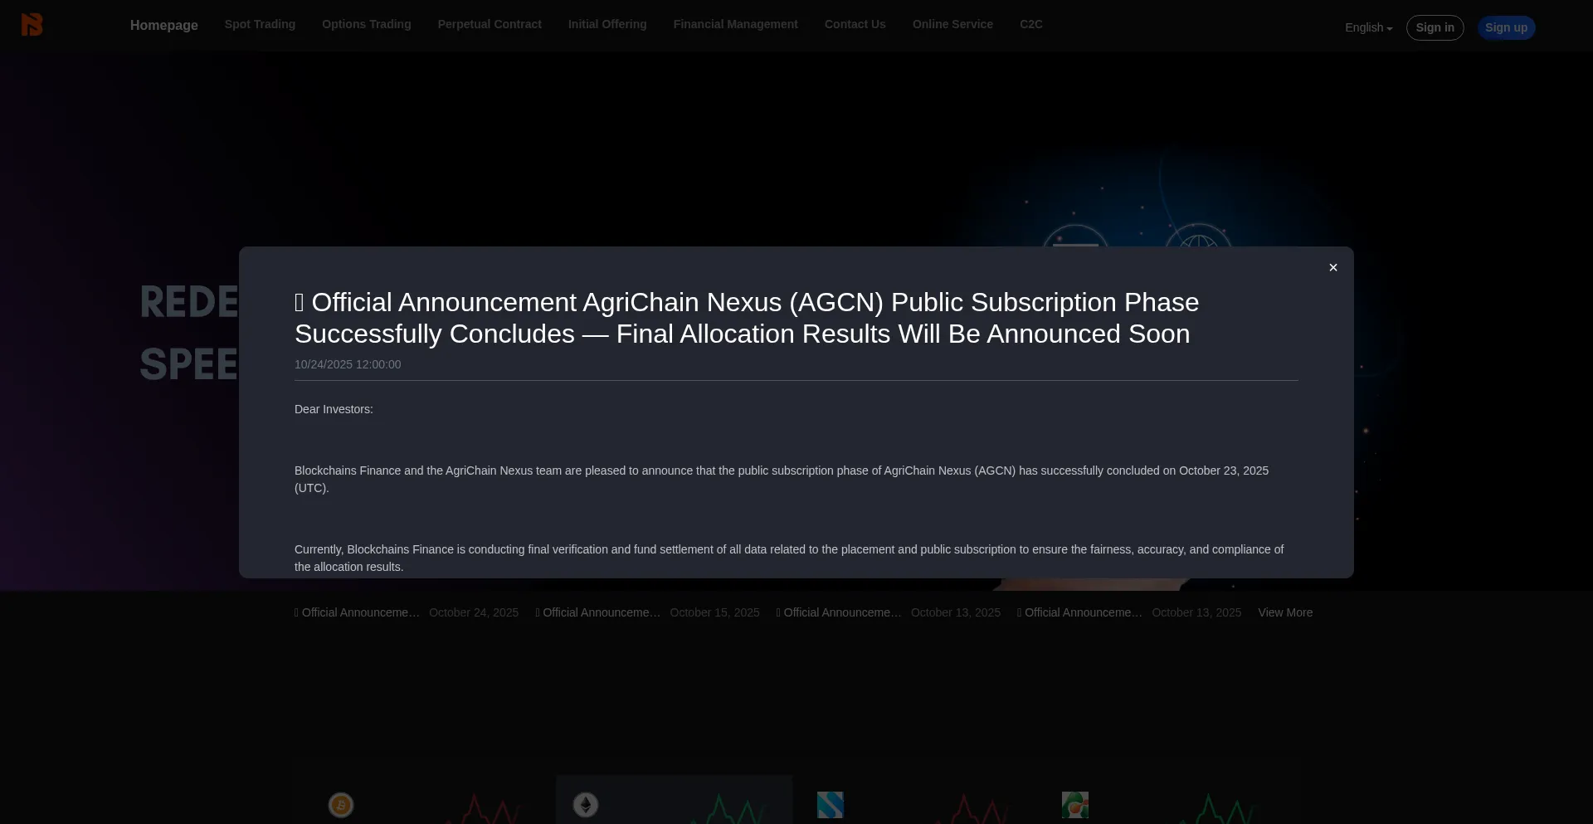1593x824 pixels.
Task: Open the Financial Management menu item
Action: click(735, 25)
